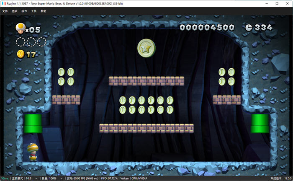293x181 pixels.
Task: Click the large Star Coin
Action: coord(146,48)
